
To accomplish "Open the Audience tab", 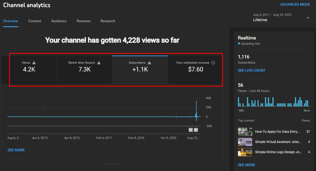I will point(59,21).
